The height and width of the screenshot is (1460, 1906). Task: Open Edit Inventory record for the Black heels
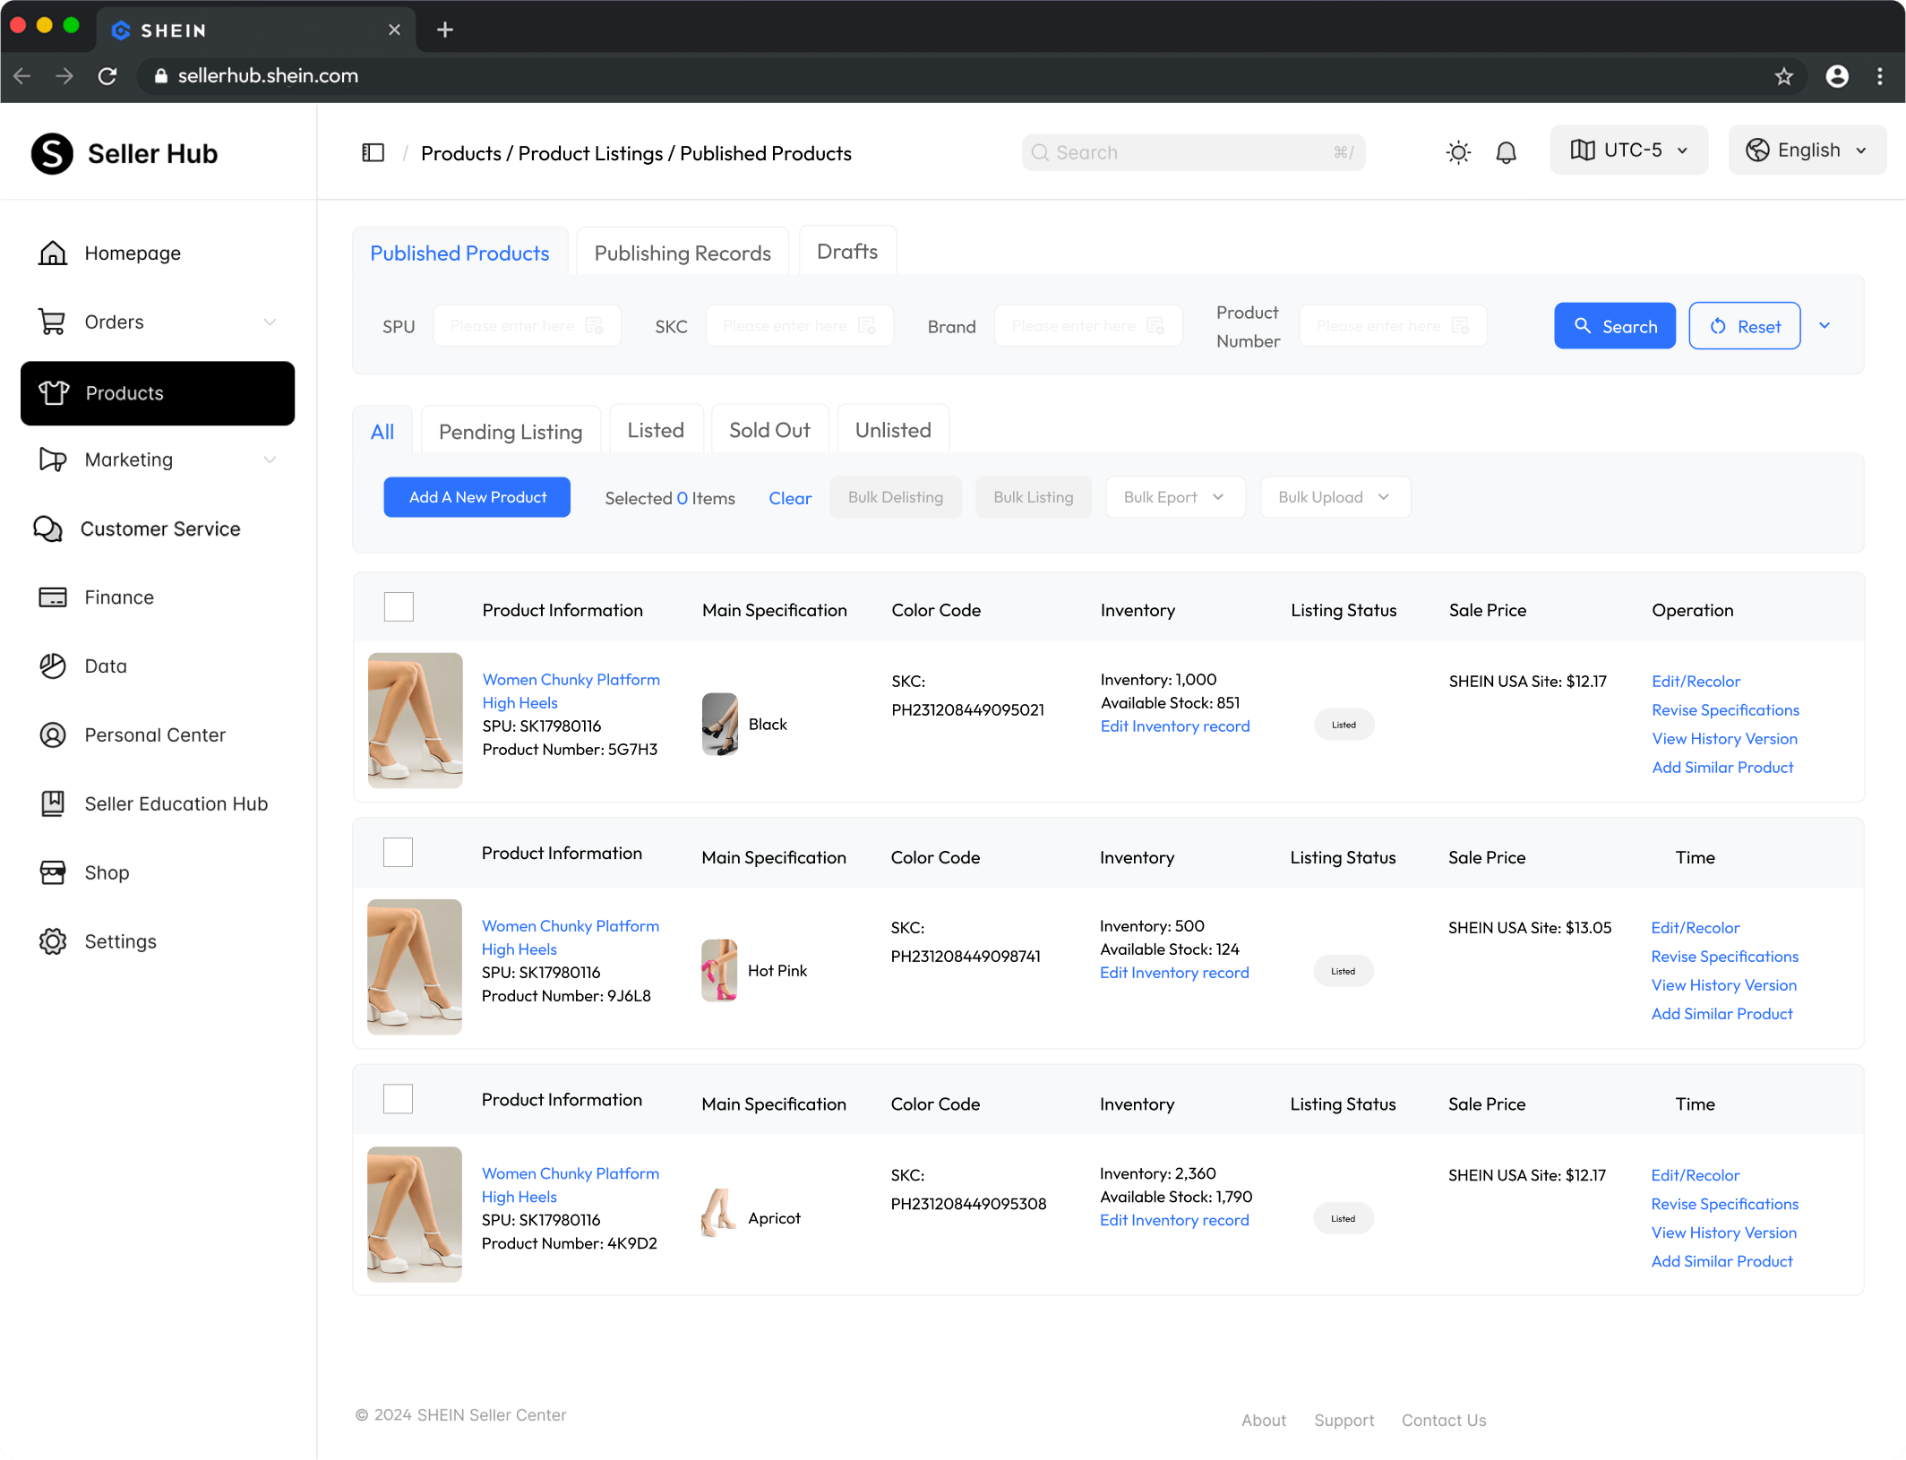tap(1174, 726)
